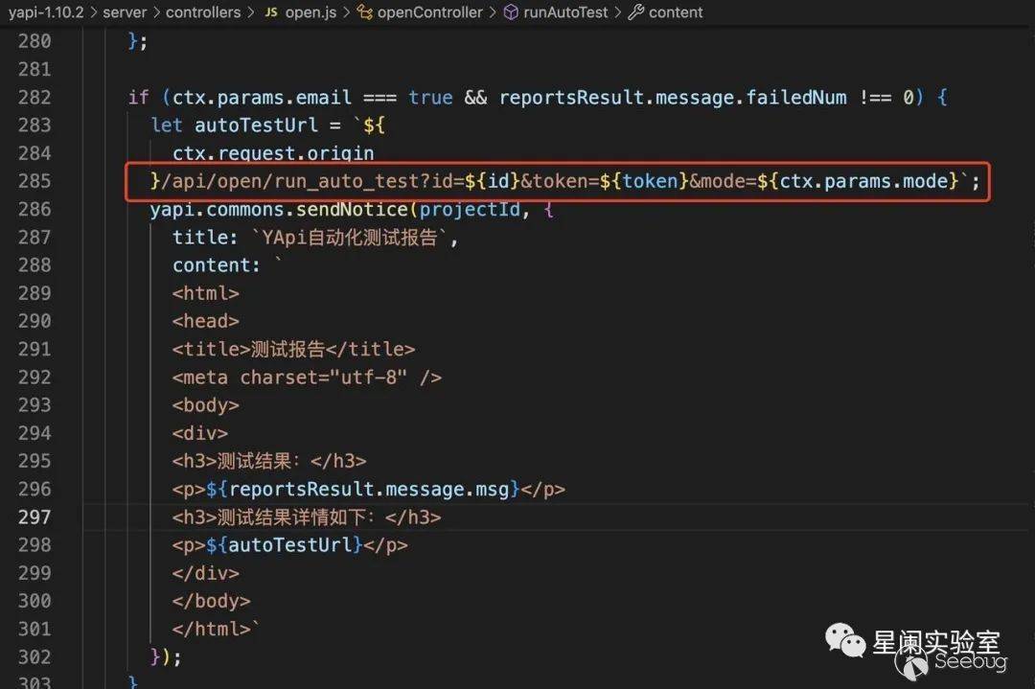Click the meta charset line 292
1035x689 pixels.
(x=307, y=378)
